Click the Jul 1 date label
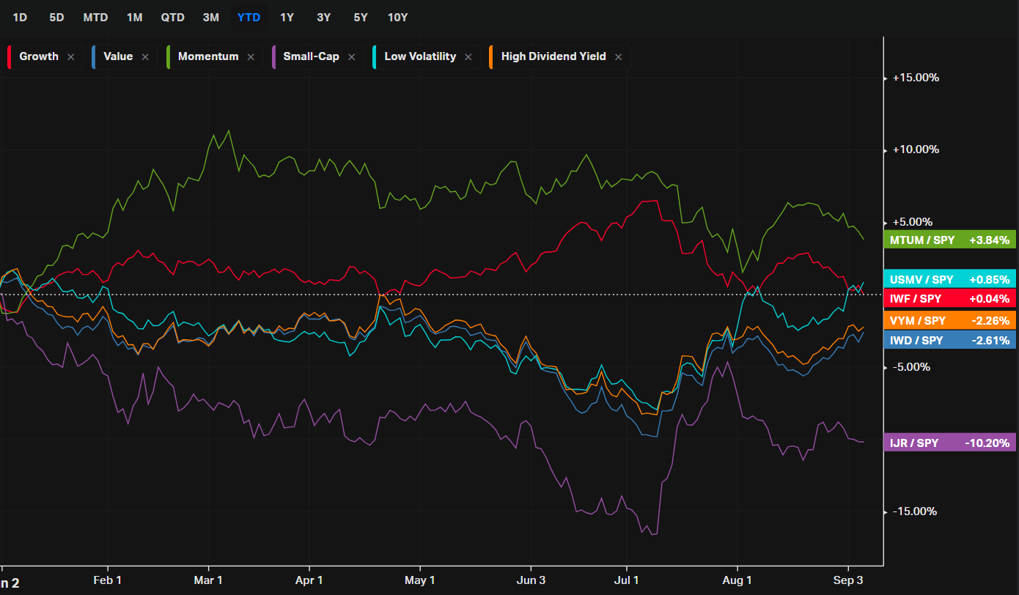 point(627,580)
